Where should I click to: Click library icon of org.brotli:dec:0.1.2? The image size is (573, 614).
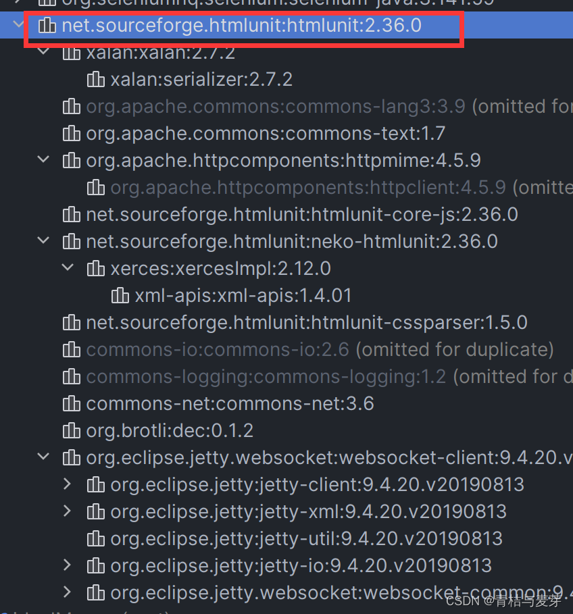[71, 431]
